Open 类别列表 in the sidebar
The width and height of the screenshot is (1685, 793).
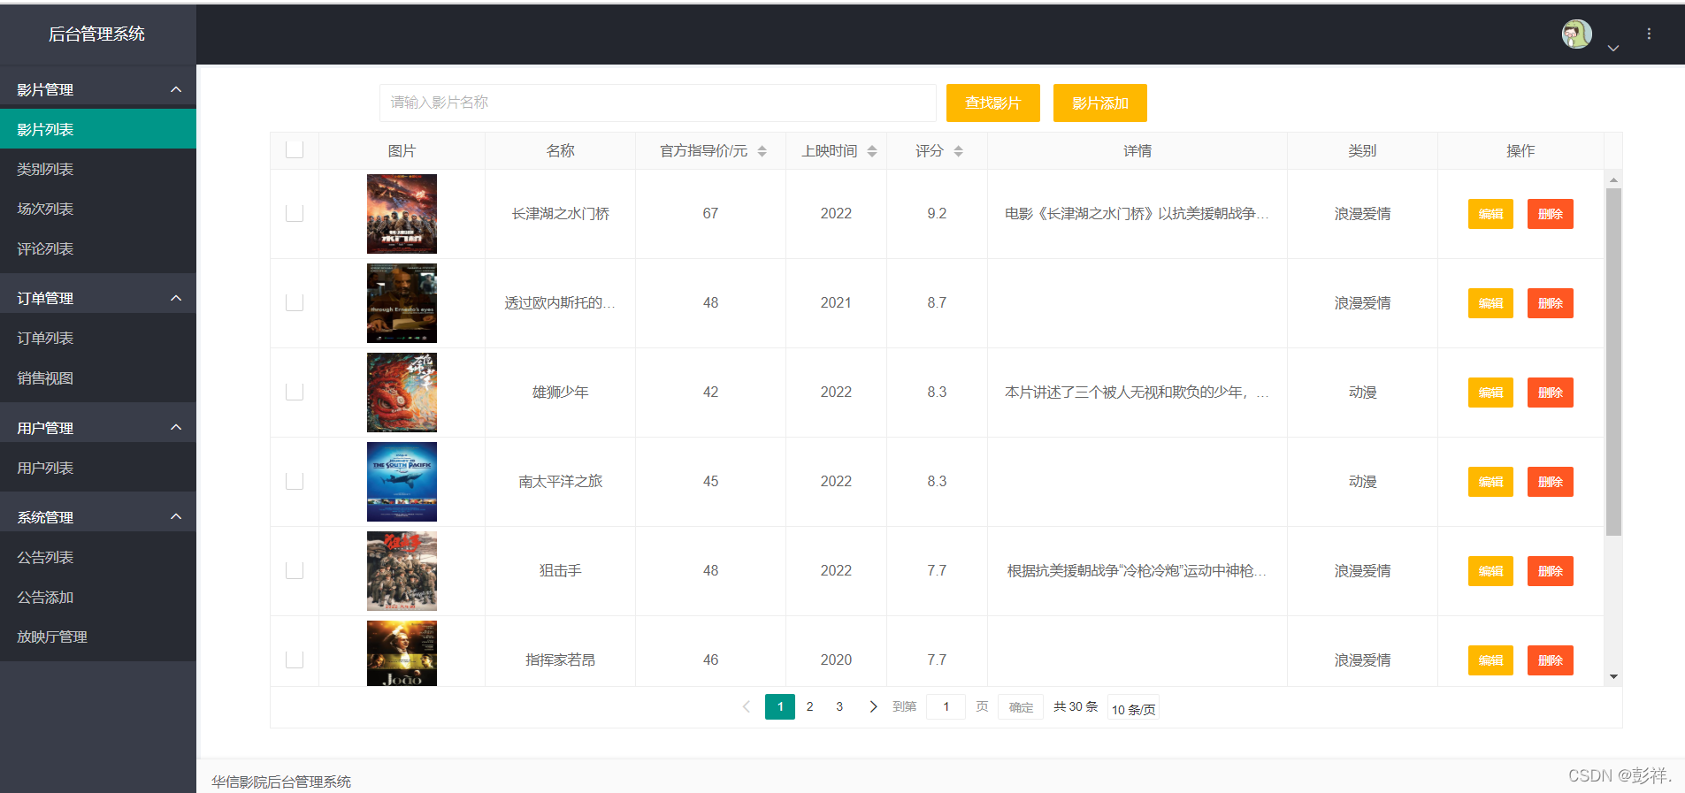(98, 169)
